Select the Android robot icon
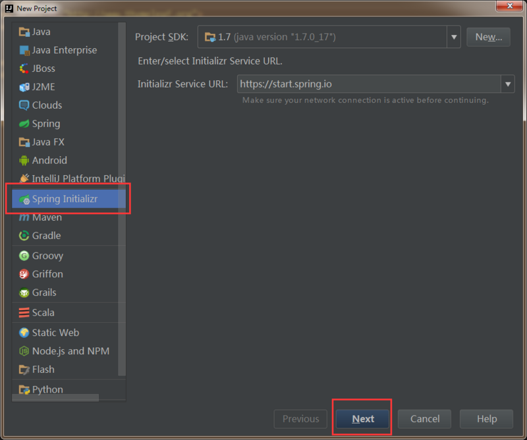 (24, 160)
